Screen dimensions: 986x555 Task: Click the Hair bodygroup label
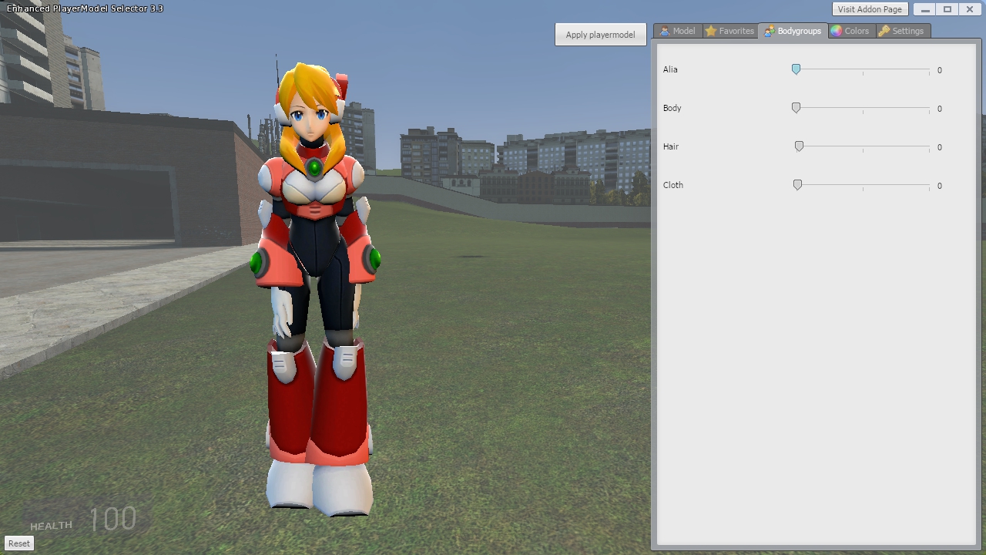tap(670, 146)
